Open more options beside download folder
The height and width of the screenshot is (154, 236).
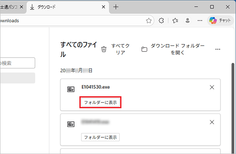218,49
